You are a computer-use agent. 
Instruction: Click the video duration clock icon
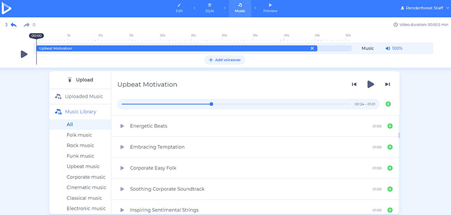pyautogui.click(x=396, y=25)
